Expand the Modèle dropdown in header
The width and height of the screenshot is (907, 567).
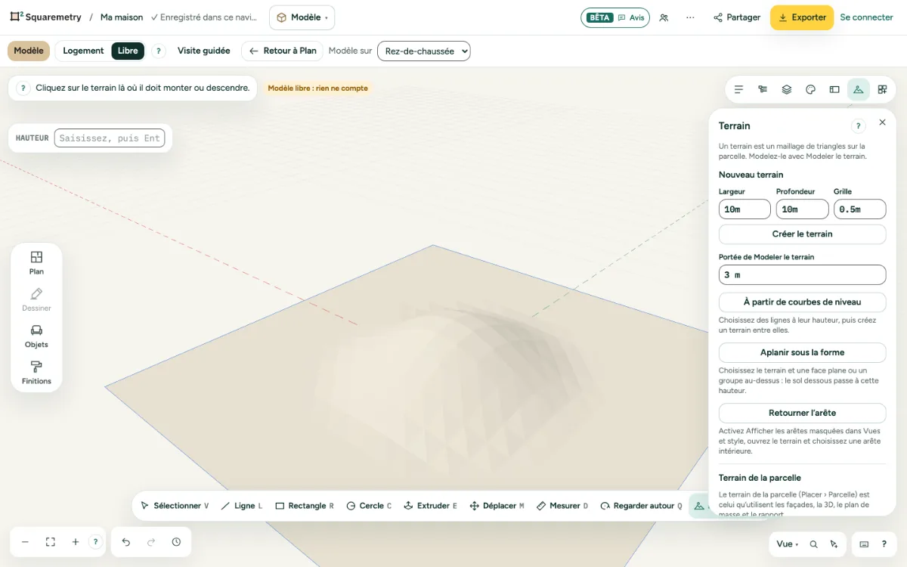coord(302,17)
